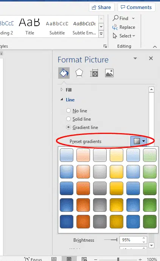Open the Preset gradients dropdown
Screen dimensions: 160x261
tap(139, 141)
